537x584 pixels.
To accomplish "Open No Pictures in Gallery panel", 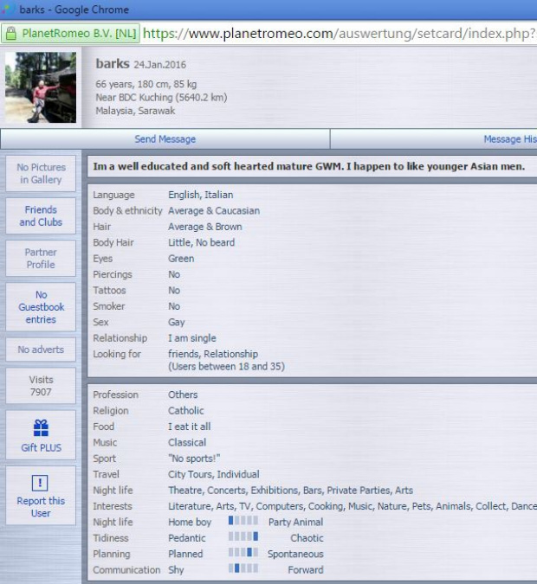I will (x=41, y=174).
